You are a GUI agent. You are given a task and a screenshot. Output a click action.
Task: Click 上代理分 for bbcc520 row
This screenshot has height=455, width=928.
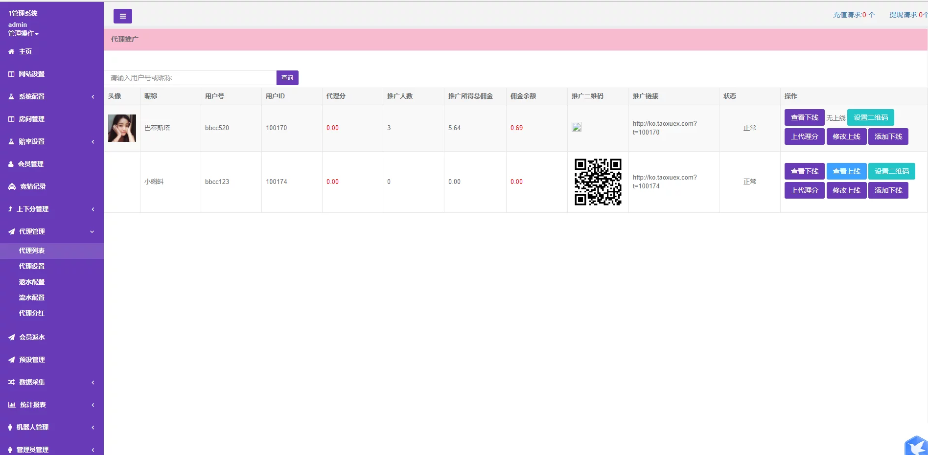click(x=805, y=136)
